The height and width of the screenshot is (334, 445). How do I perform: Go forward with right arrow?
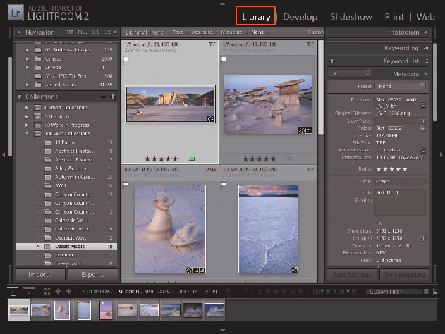click(x=68, y=292)
